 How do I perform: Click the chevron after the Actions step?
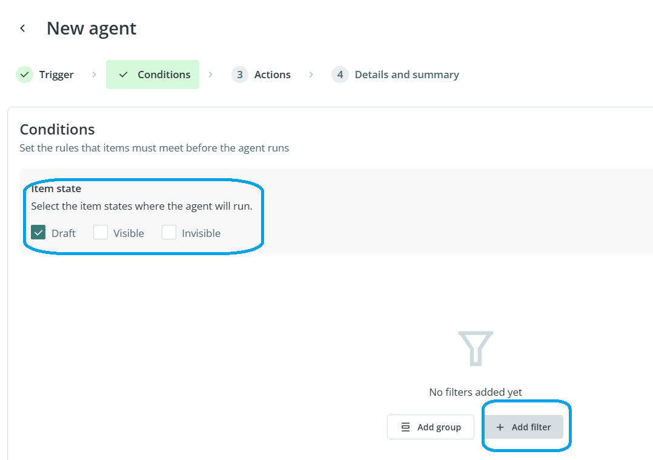point(311,75)
